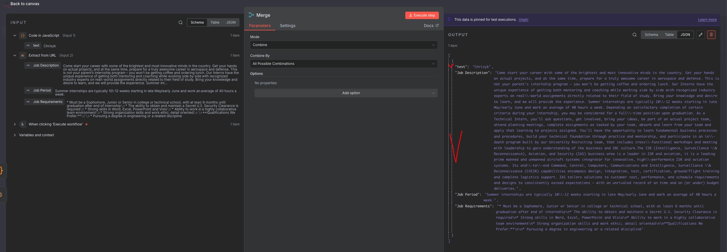Image resolution: width=727 pixels, height=252 pixels.
Task: Switch OUTPUT view to Schema
Action: coord(651,35)
